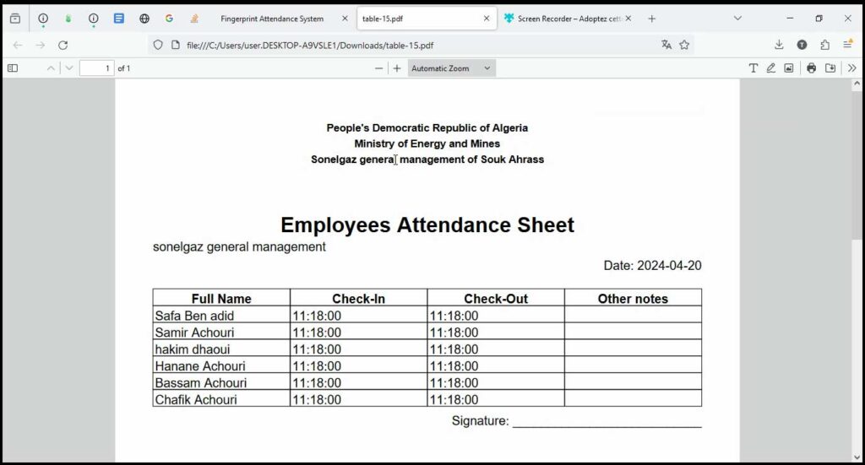Switch to the pinned Google tab
Screen dimensions: 865x465
[x=169, y=19]
